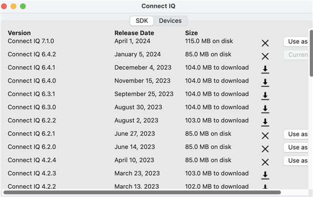313x197 pixels.
Task: Click 'Use as' button for Connect IQ 6.2.1
Action: pyautogui.click(x=296, y=134)
